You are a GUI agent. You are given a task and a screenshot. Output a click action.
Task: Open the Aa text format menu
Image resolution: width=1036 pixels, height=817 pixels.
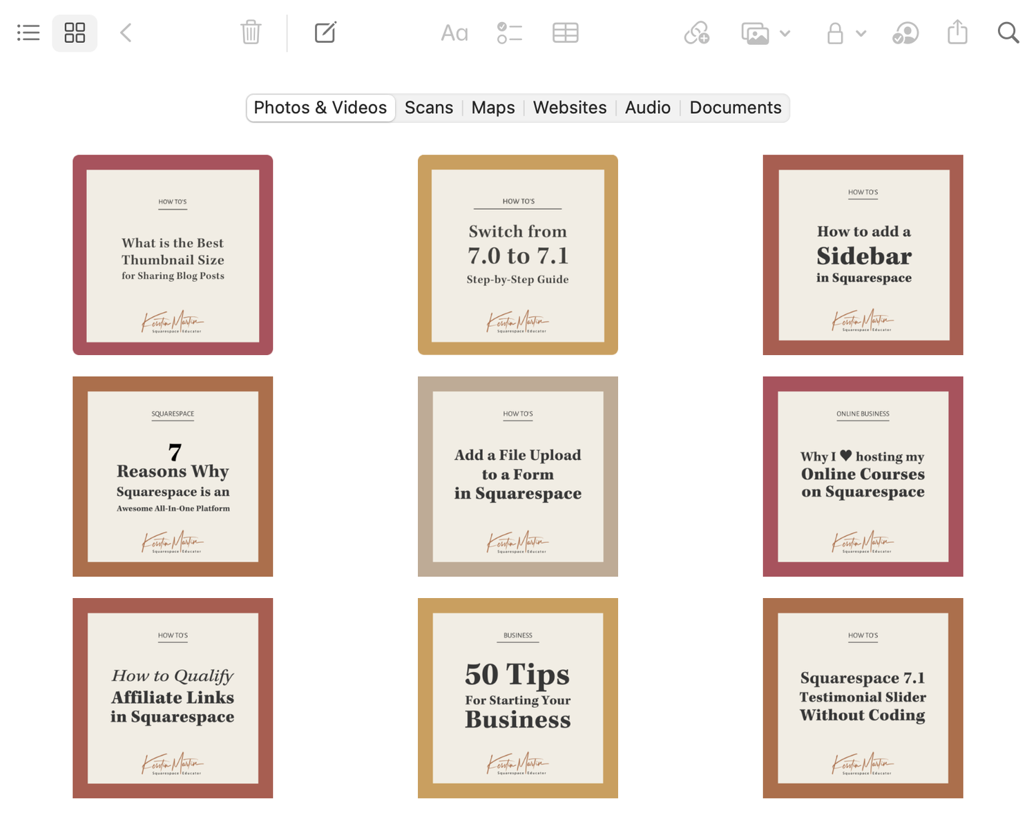454,32
